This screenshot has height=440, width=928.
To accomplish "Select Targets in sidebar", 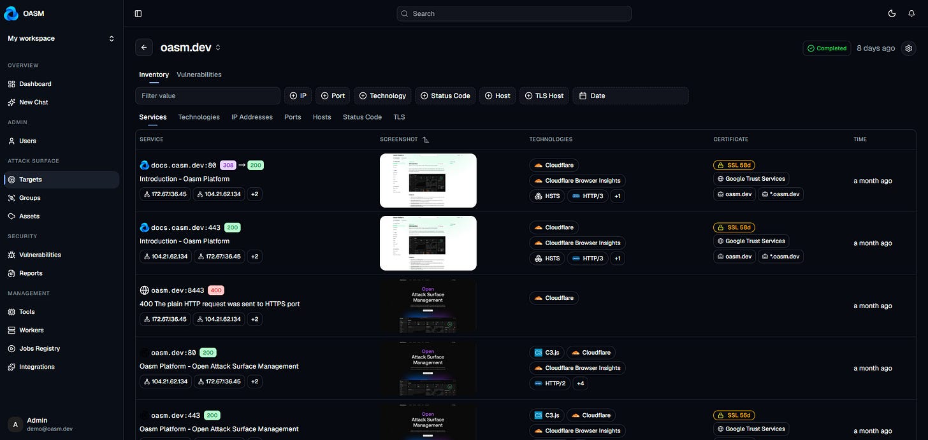I will 61,180.
